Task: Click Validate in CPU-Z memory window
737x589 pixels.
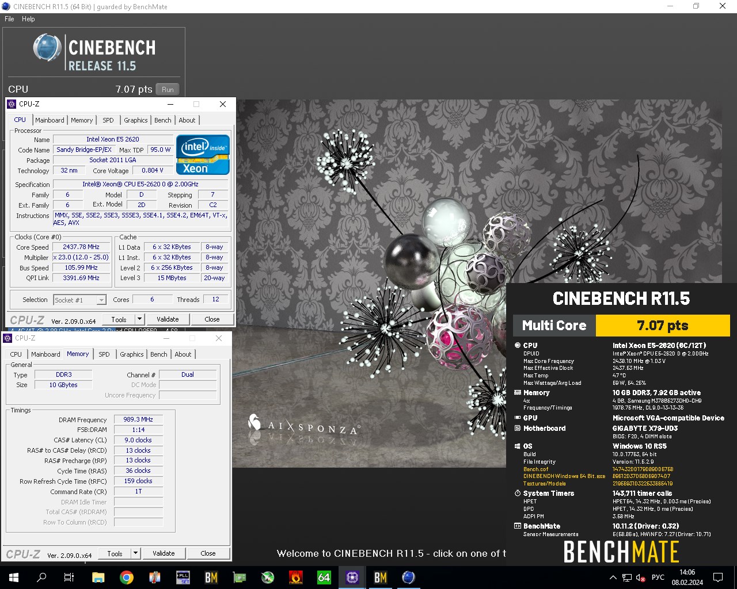Action: coord(164,553)
